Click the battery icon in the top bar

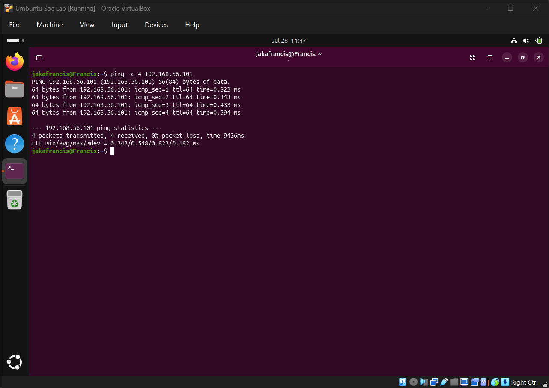pyautogui.click(x=539, y=41)
